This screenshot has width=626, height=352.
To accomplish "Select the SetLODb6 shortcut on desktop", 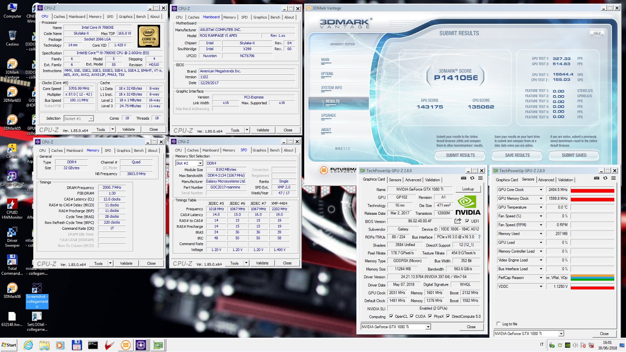I will click(37, 321).
